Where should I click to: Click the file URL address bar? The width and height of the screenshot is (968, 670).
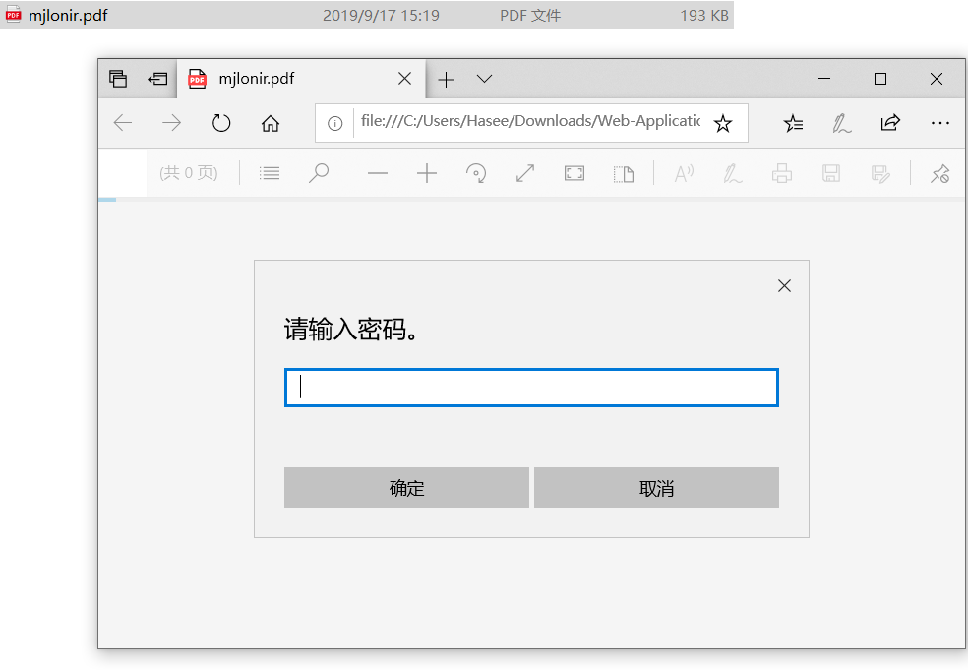530,121
